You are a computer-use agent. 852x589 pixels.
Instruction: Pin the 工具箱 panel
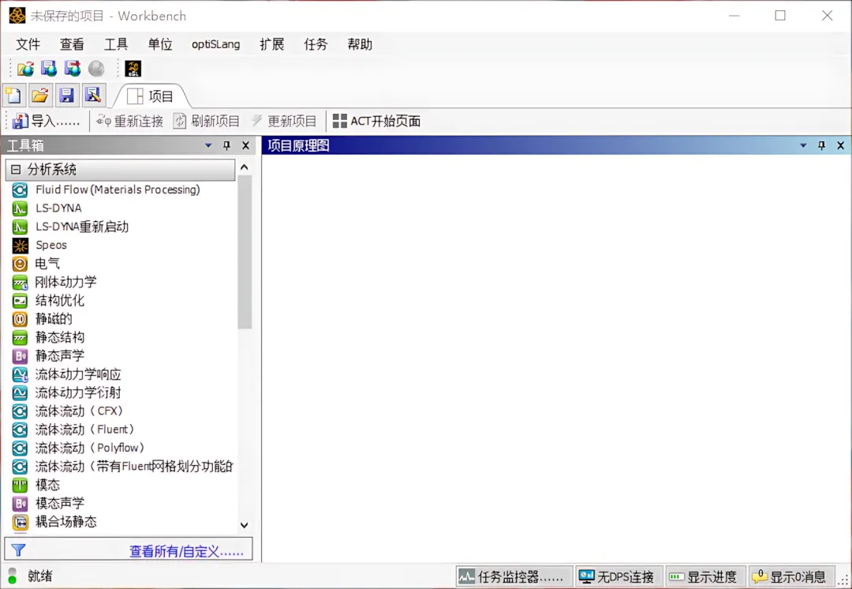pos(226,145)
